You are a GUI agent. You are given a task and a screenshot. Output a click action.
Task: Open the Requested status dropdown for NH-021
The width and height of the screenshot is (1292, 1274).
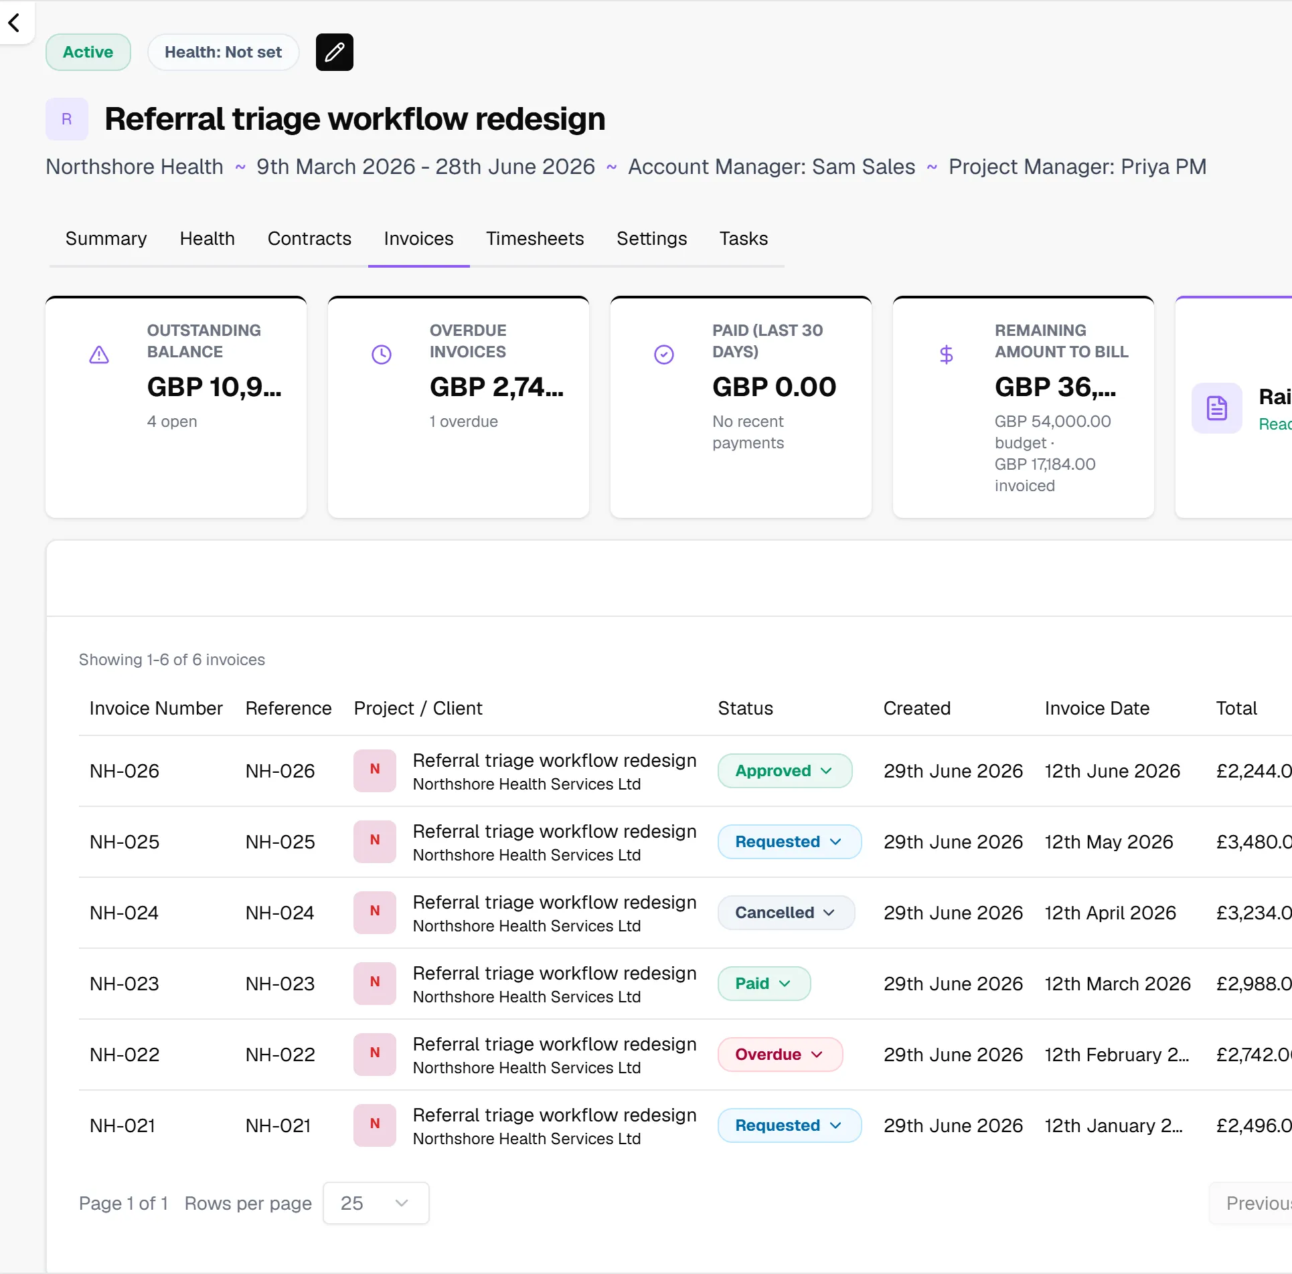[x=789, y=1125]
